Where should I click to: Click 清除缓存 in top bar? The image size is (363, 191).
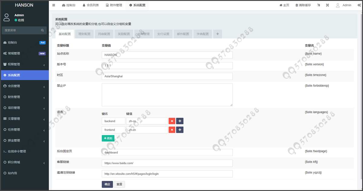[x=303, y=5]
